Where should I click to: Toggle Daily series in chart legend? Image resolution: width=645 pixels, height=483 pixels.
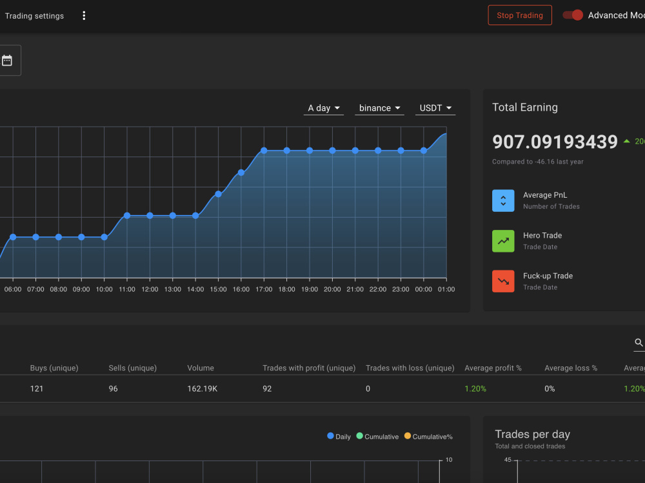coord(339,436)
